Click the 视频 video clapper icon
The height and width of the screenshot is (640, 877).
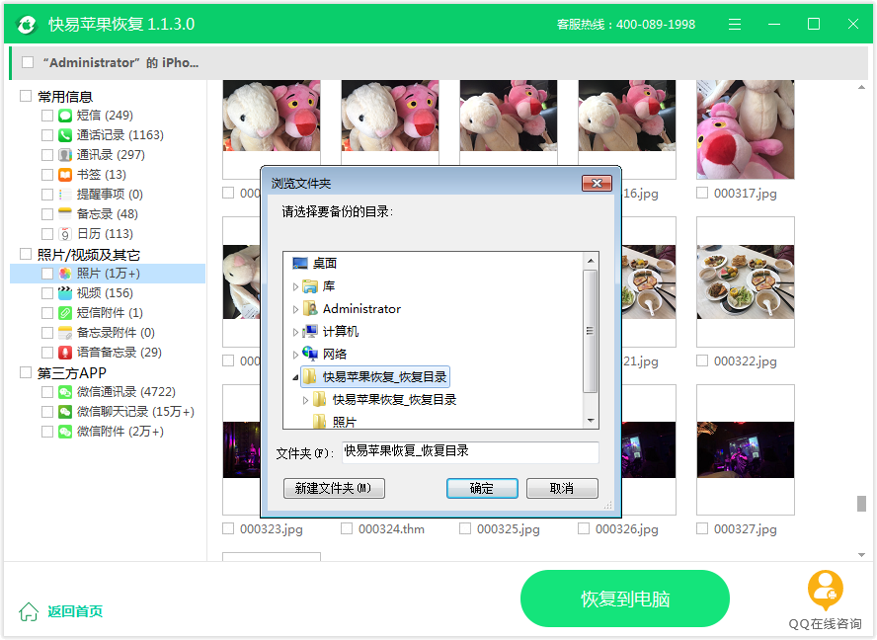point(65,293)
